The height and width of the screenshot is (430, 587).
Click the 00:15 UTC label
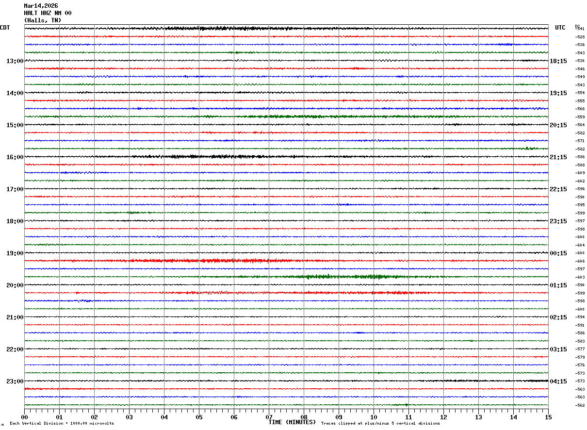(558, 253)
